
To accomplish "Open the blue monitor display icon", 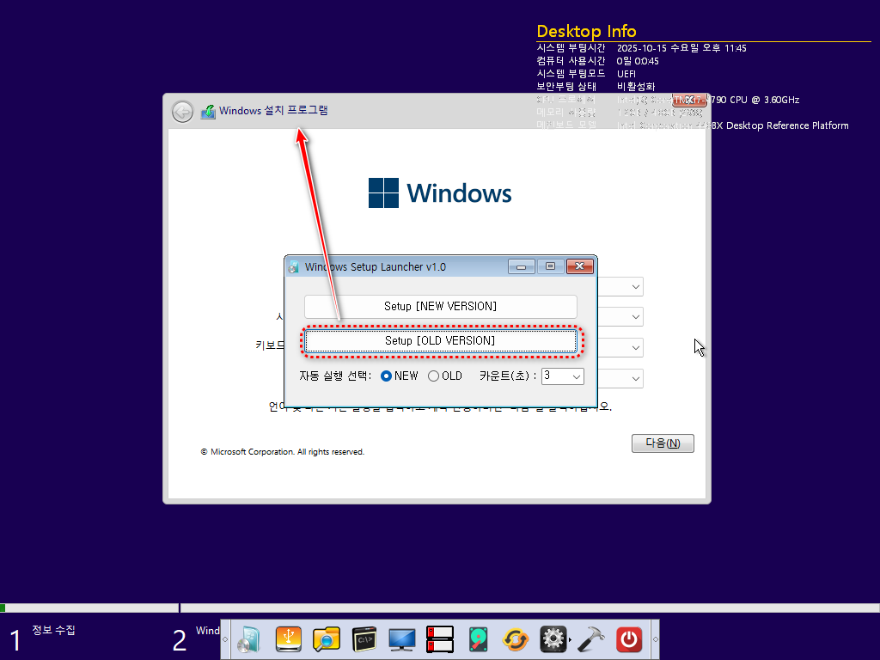I will click(x=402, y=639).
